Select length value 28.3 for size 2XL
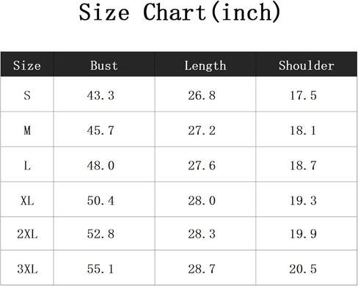 pyautogui.click(x=202, y=234)
